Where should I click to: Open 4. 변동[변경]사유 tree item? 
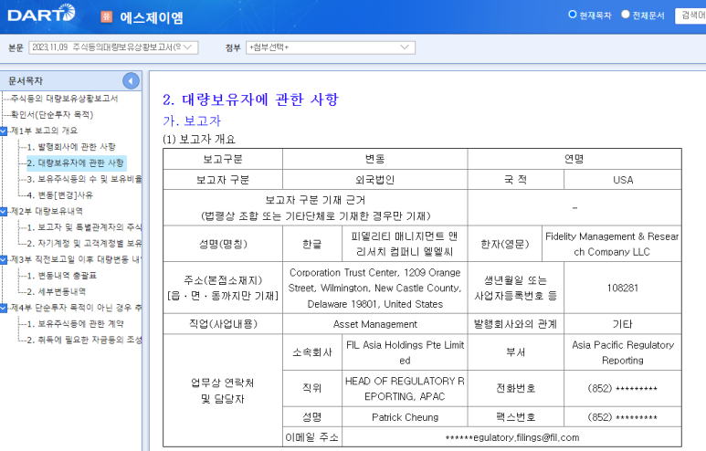coord(60,194)
